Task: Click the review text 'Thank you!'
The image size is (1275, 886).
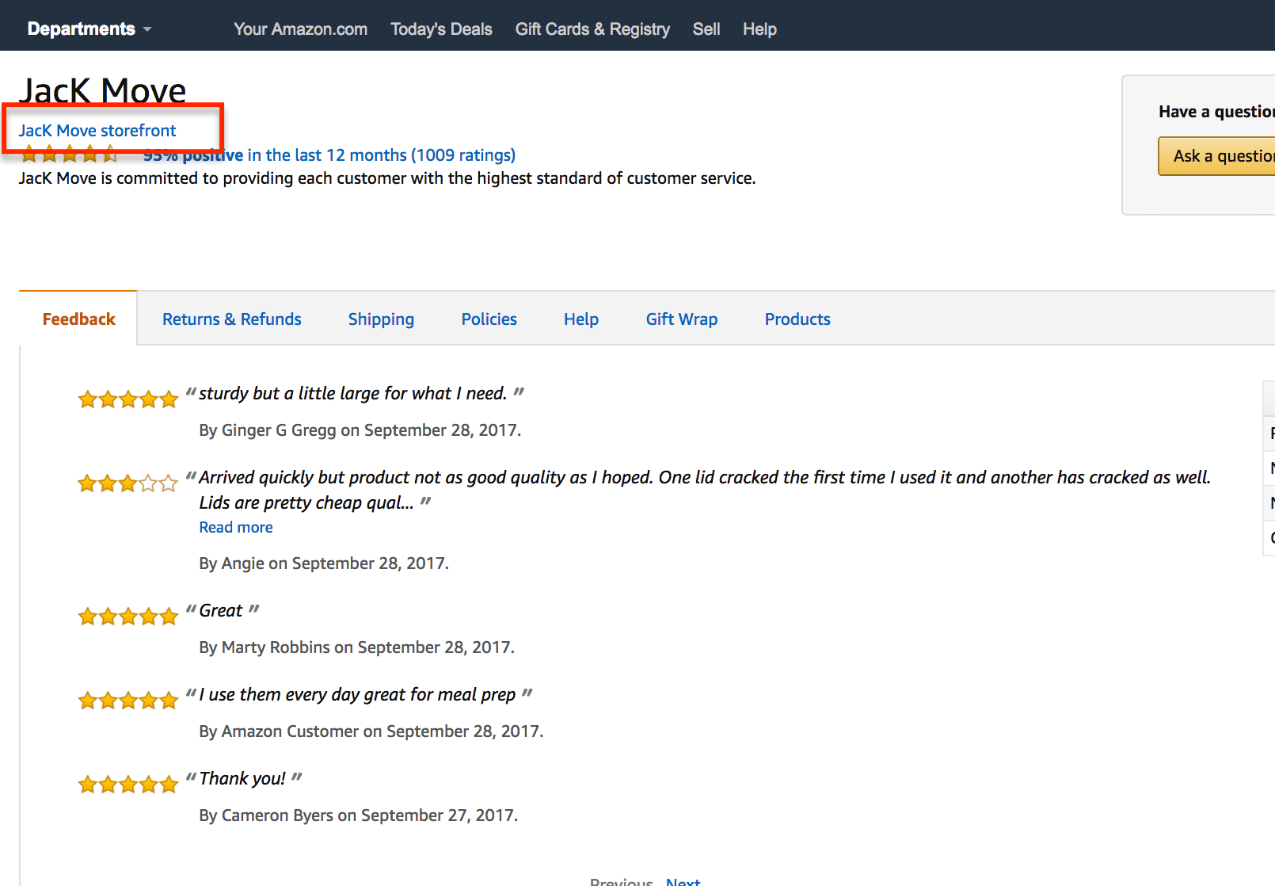Action: coord(242,779)
